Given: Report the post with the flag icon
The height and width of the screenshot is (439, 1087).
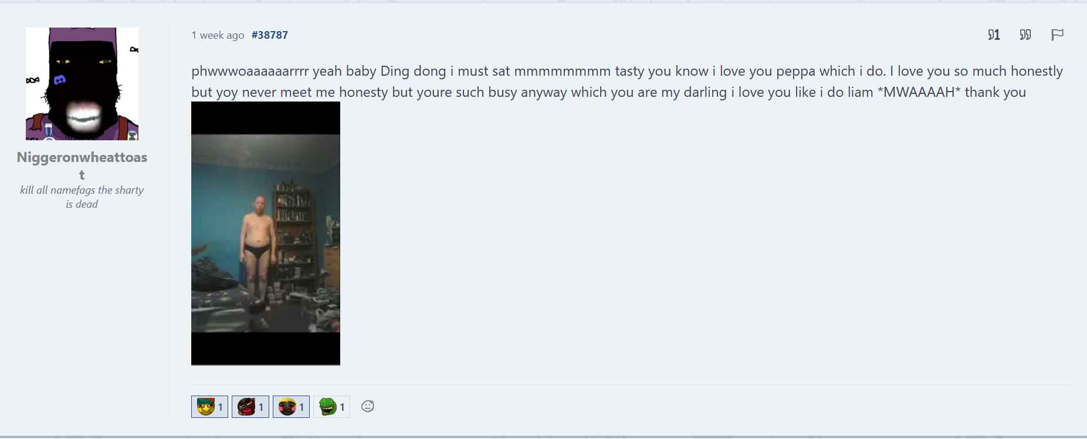Looking at the screenshot, I should pyautogui.click(x=1057, y=35).
